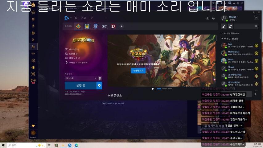
Task: Select the Warcraft III icon in favorites
Action: (x=87, y=26)
